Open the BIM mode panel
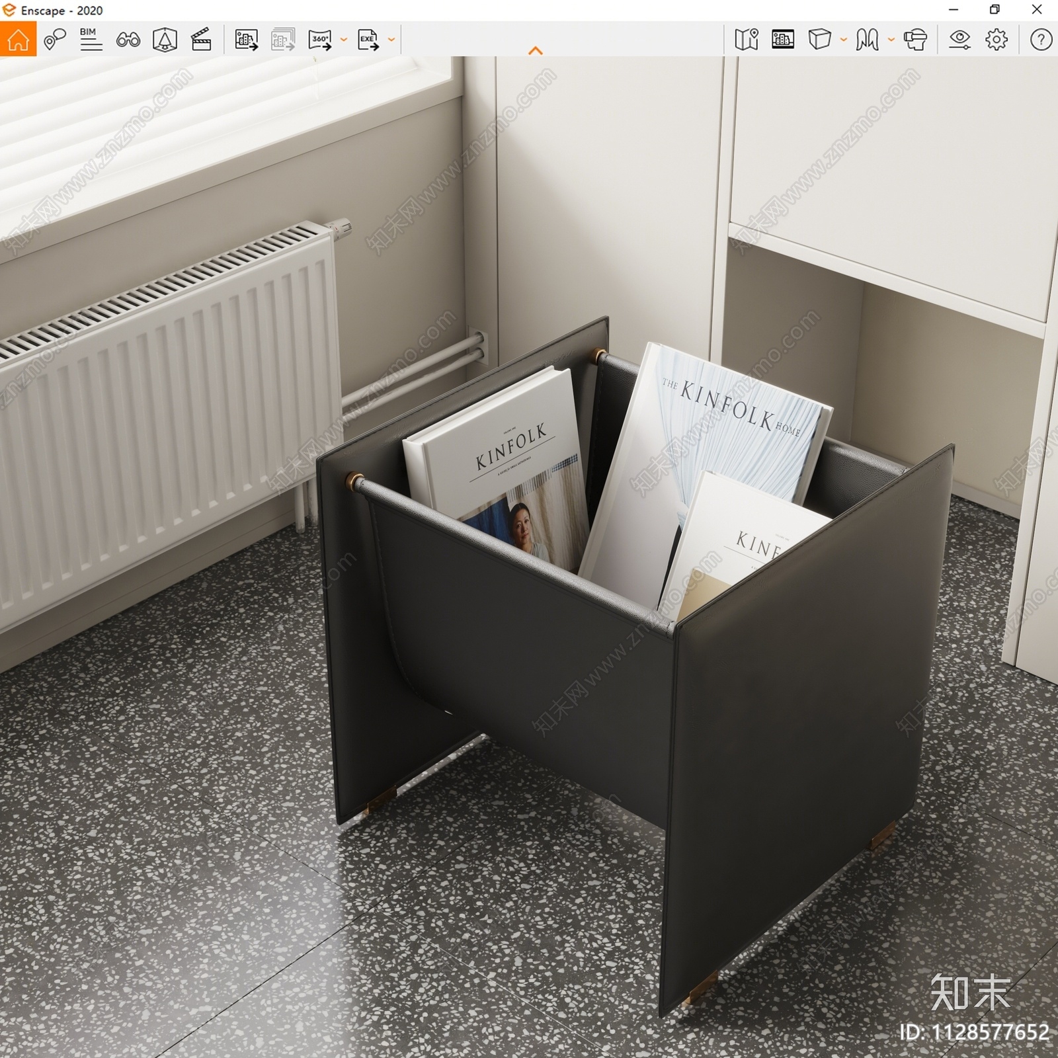Screen dimensions: 1058x1058 pos(91,40)
